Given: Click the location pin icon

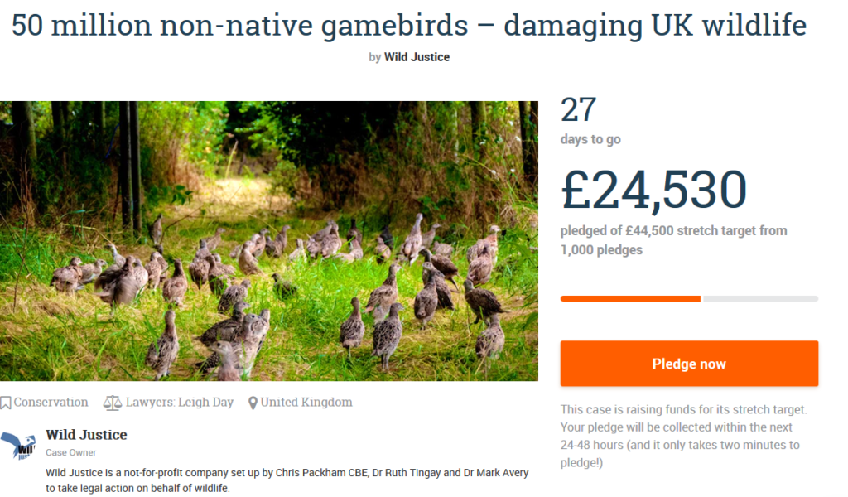Looking at the screenshot, I should tap(253, 403).
